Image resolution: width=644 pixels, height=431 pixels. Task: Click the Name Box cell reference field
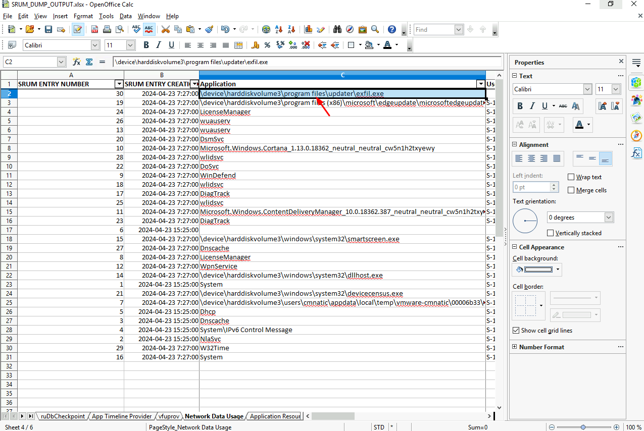(30, 62)
